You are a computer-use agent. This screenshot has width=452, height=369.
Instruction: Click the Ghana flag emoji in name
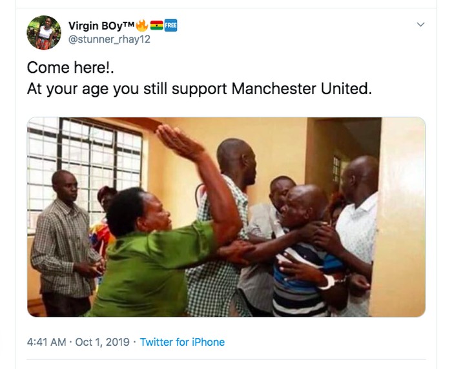coord(156,26)
